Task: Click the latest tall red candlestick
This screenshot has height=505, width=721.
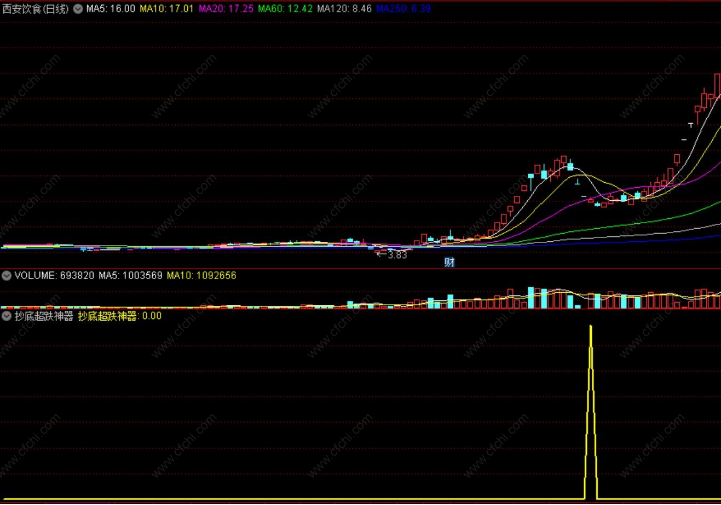Action: 718,86
